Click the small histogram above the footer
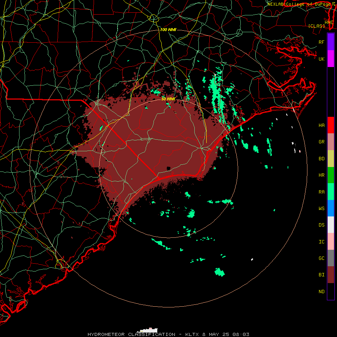This screenshot has height=337, width=337. coord(148,330)
